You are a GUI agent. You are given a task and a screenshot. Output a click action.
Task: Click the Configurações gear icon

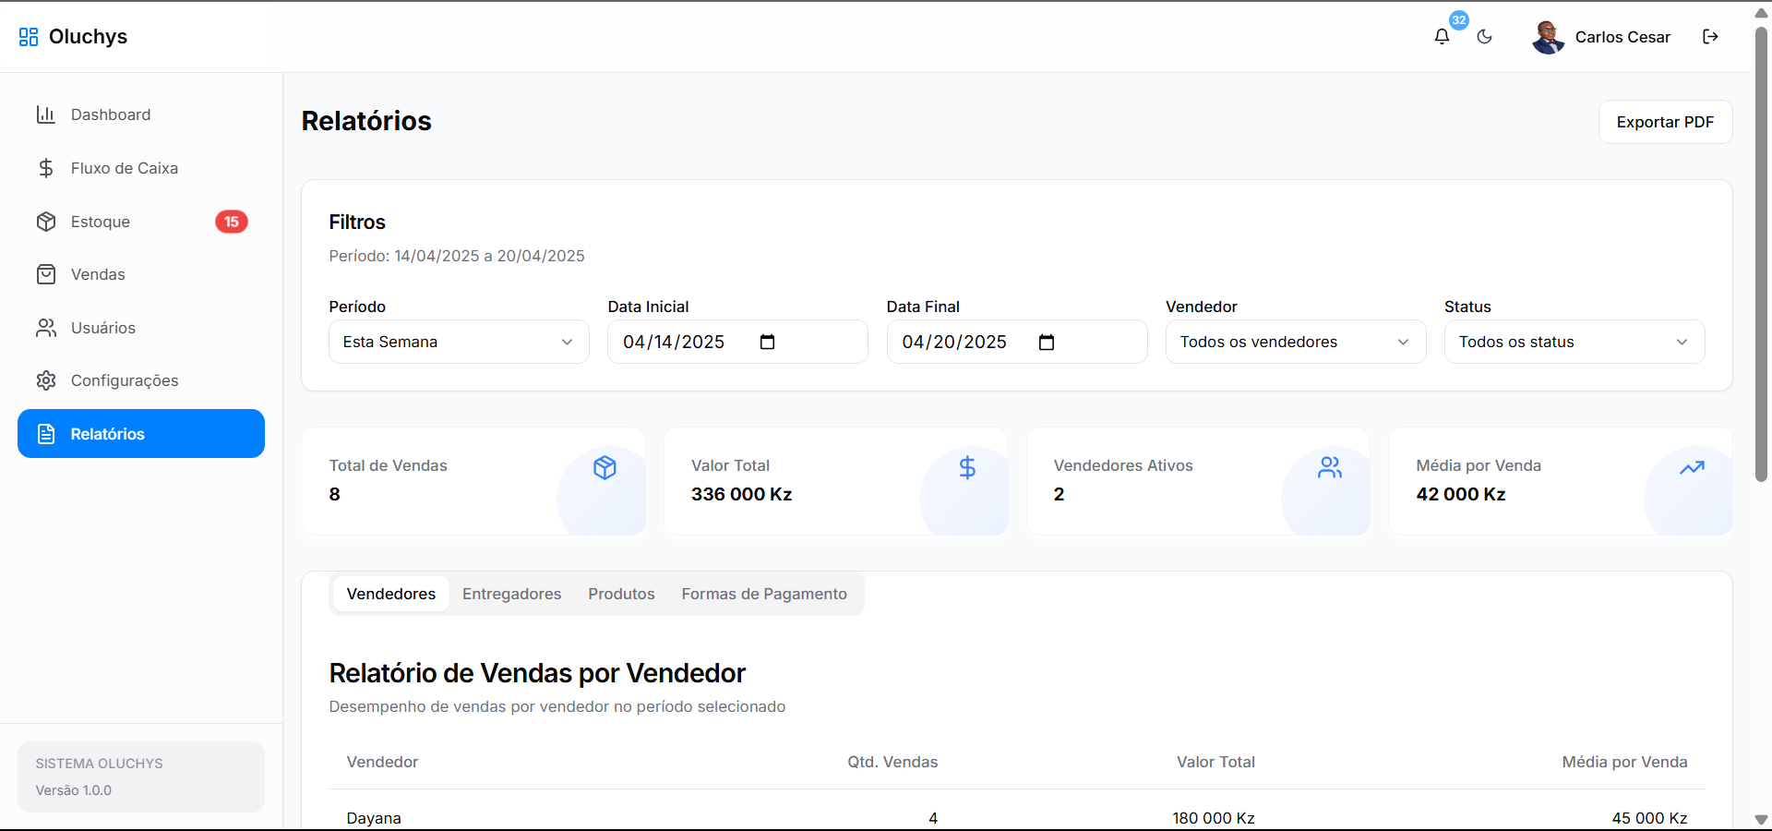coord(46,380)
